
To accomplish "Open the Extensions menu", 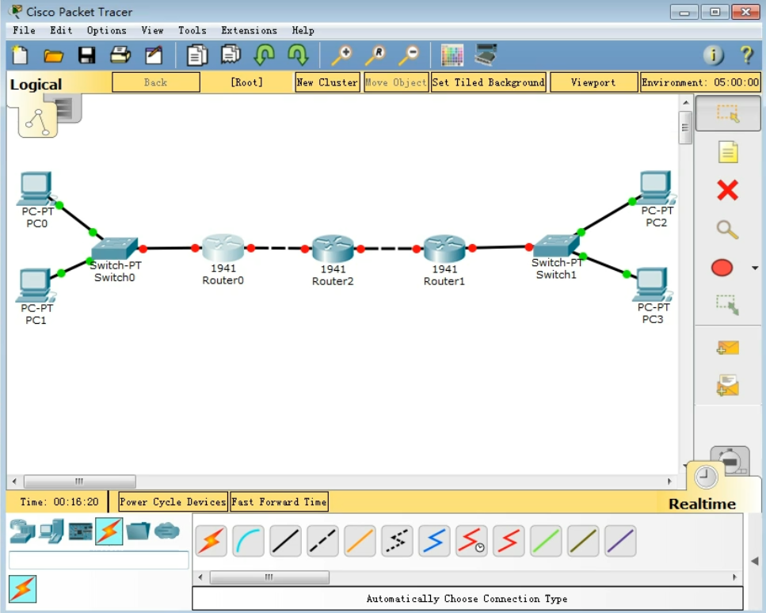I will coord(249,30).
